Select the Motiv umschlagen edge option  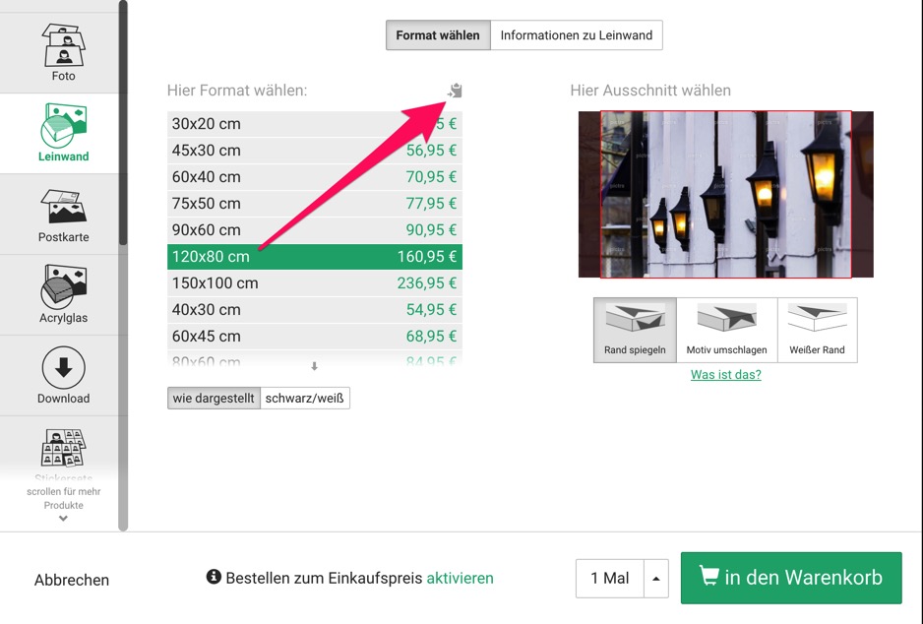[726, 330]
